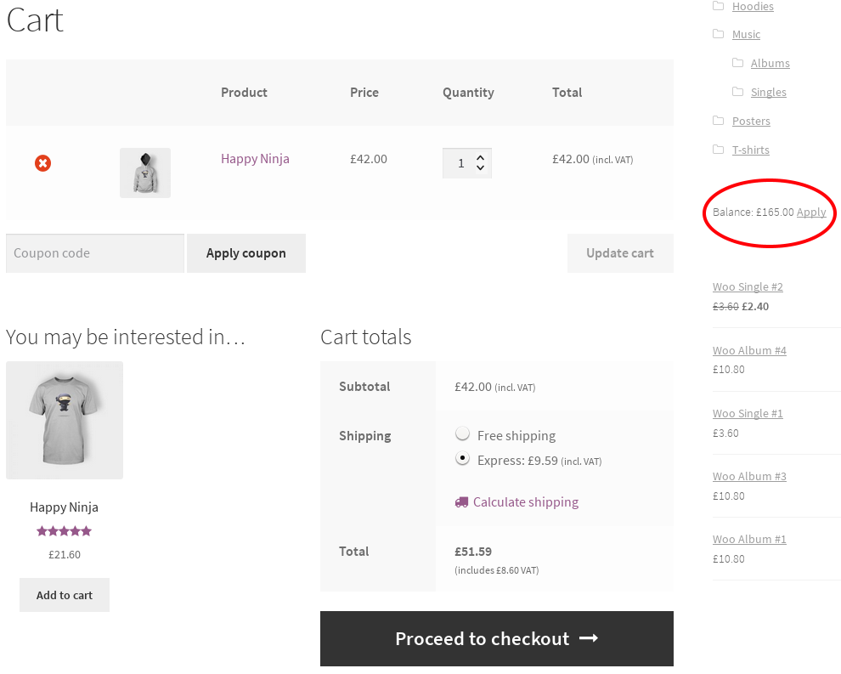841x674 pixels.
Task: Open the T-shirts category link
Action: point(751,150)
